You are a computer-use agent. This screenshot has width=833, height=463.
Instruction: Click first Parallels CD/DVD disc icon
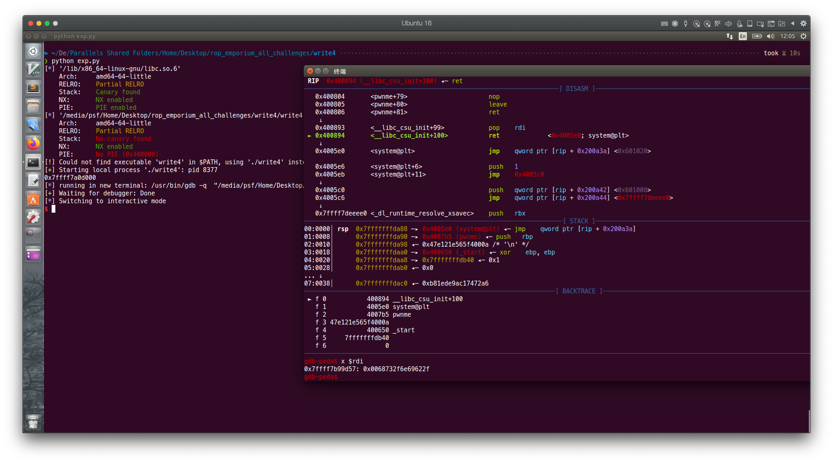(696, 24)
